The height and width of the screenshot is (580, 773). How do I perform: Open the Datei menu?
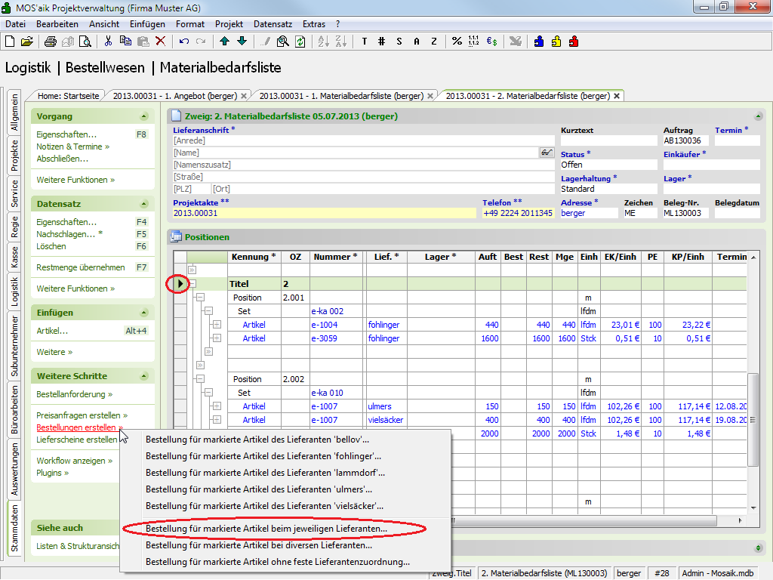click(x=15, y=23)
